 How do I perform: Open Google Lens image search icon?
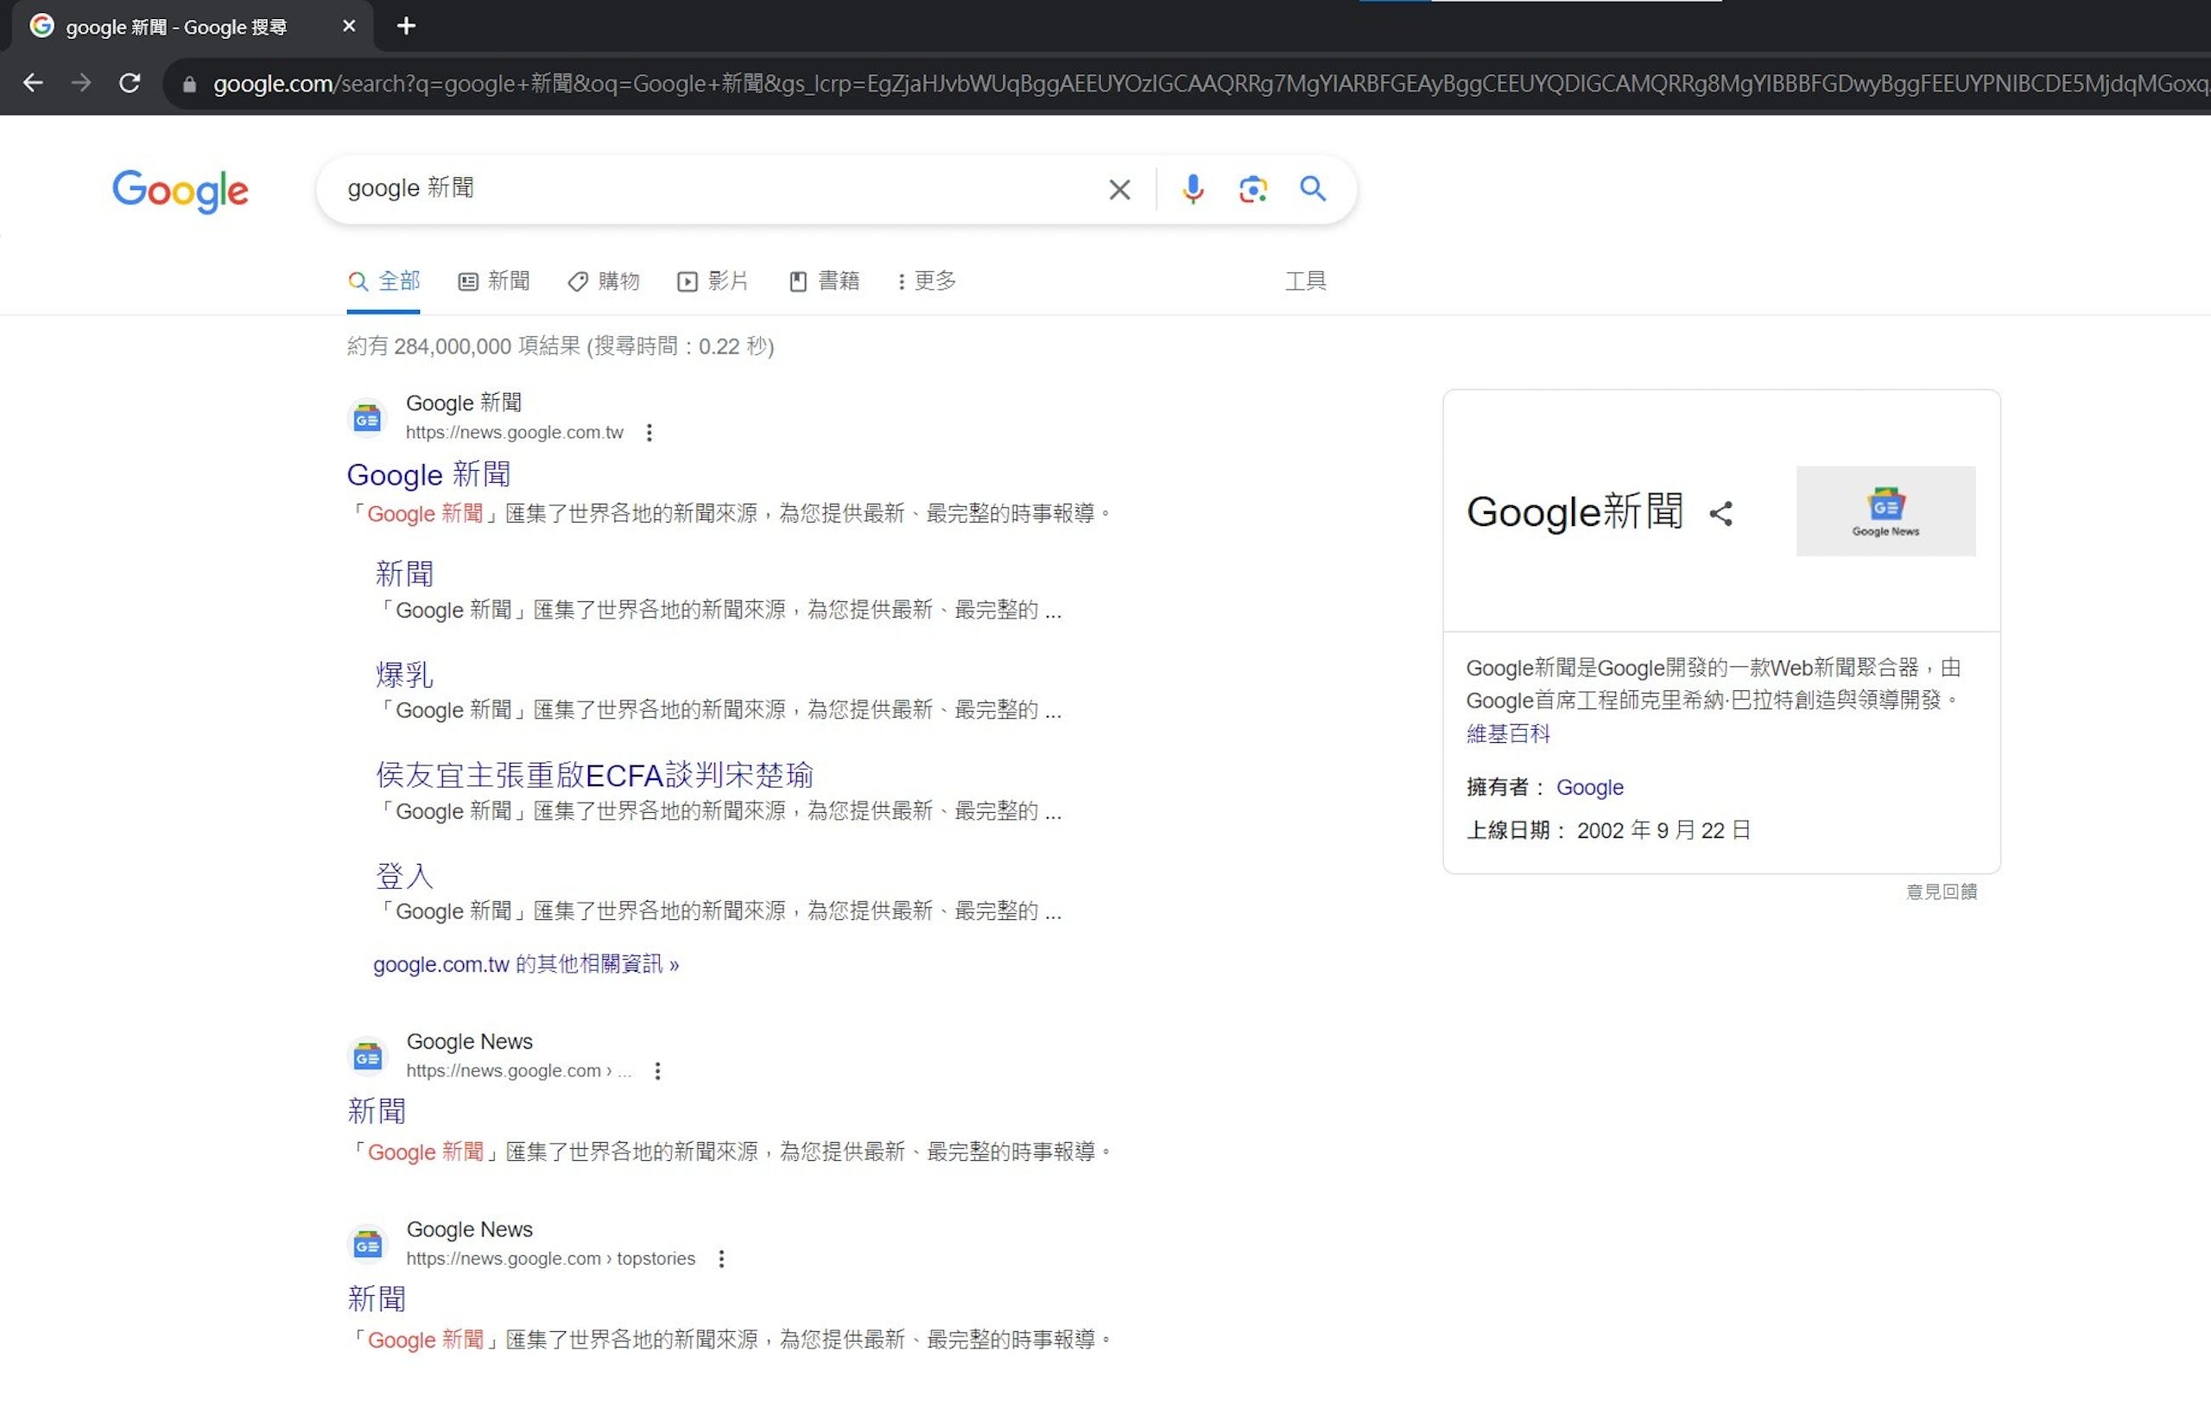(1252, 189)
